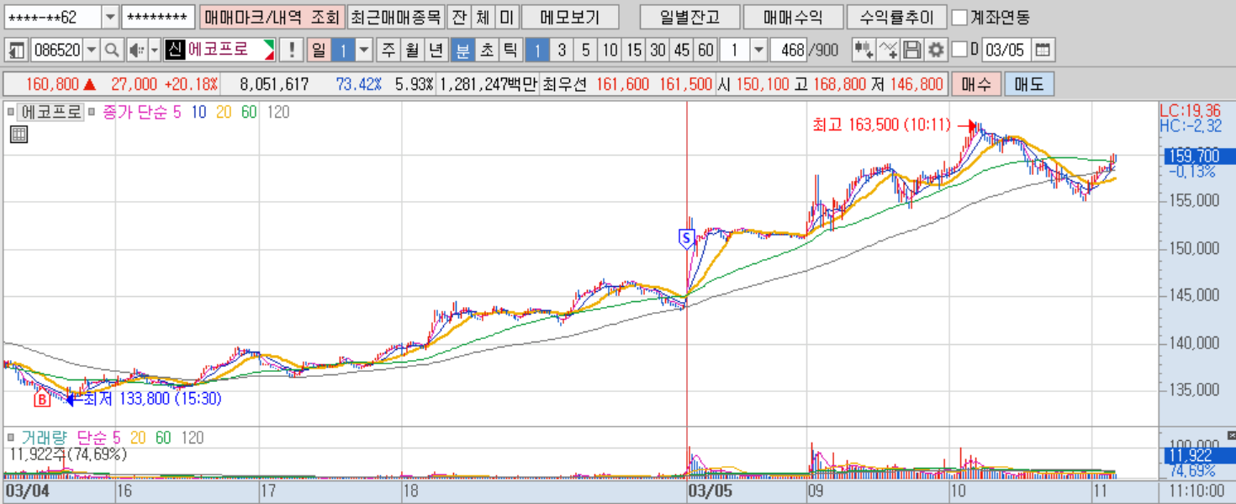Screen dimensions: 1236x504
Task: Select the 3 minute interval
Action: tap(562, 50)
